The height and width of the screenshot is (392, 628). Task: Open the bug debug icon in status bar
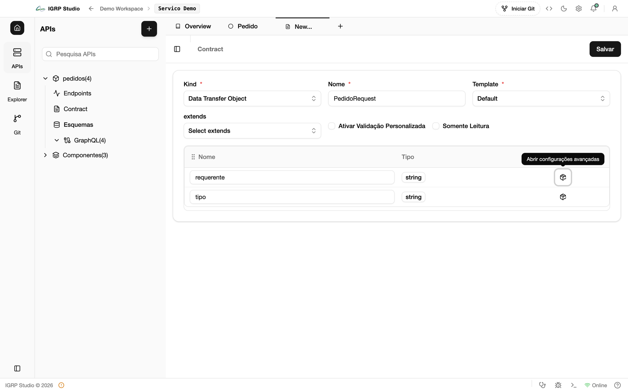pos(558,385)
